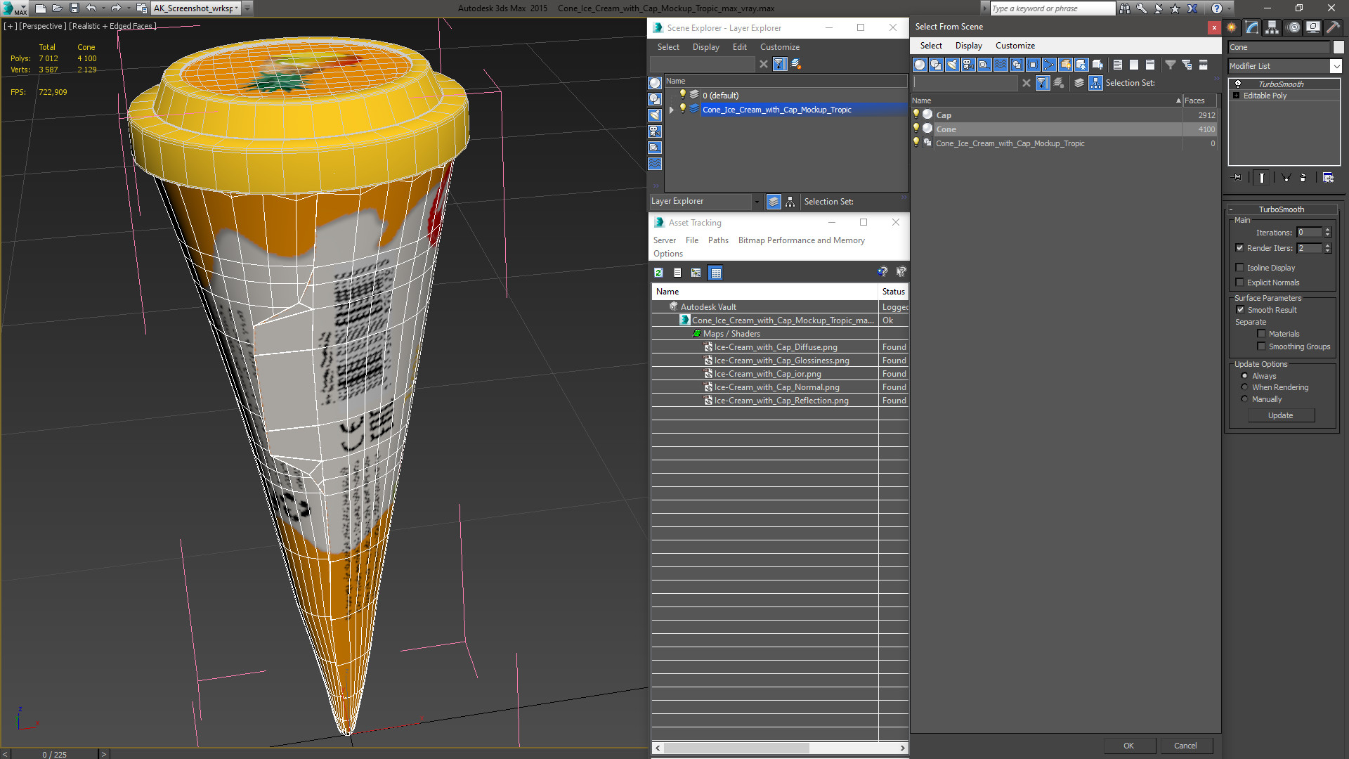Click Tree View icon in Asset Tracking toolbar
The image size is (1349, 759).
tap(696, 273)
